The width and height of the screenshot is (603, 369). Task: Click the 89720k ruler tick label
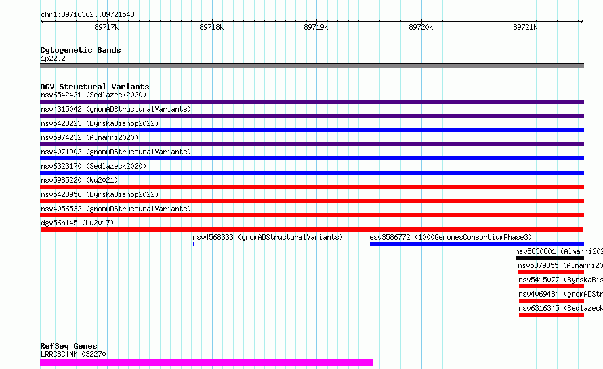[421, 27]
